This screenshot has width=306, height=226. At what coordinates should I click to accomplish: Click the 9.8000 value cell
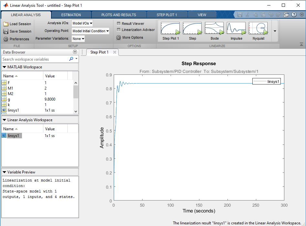click(50, 99)
